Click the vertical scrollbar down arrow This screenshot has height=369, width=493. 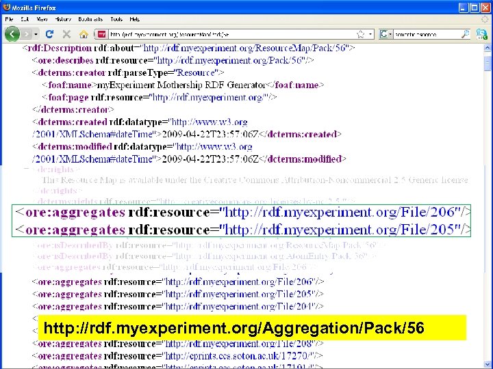487,364
